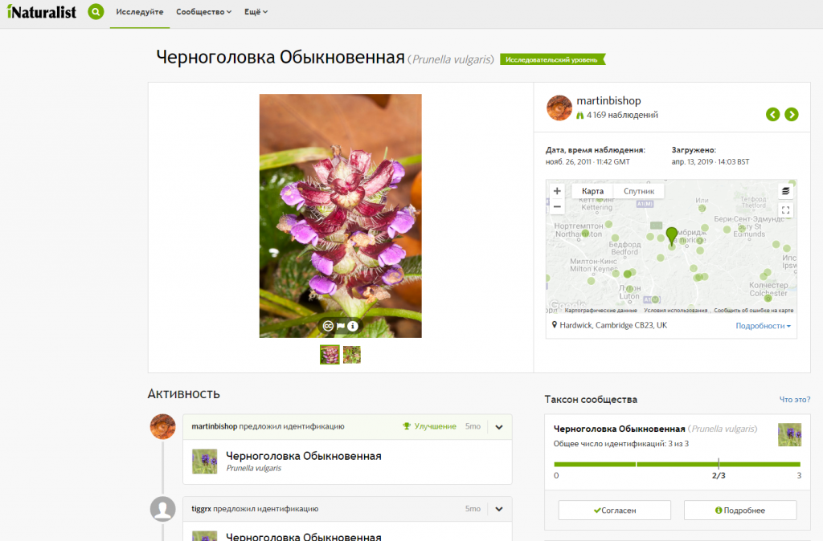This screenshot has height=541, width=823.
Task: Go to next observation arrow
Action: tap(792, 114)
